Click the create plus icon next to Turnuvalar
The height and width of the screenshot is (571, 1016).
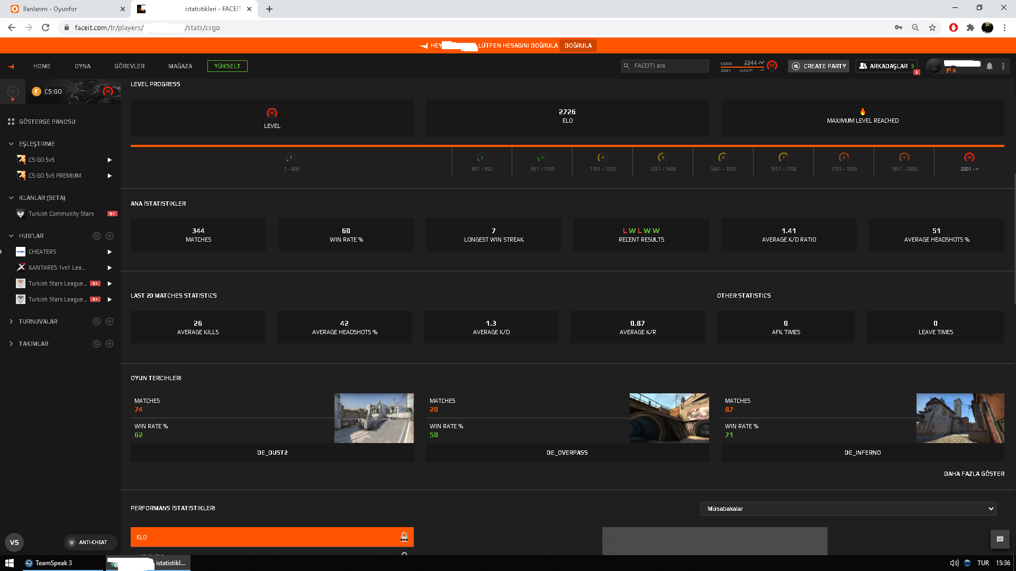(110, 321)
